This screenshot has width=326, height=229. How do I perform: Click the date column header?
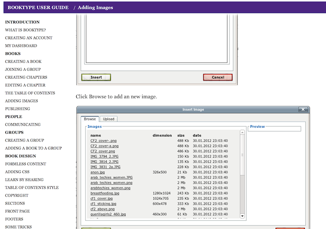pos(197,135)
